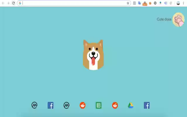Open the first Facebook shortcut
Screen dimensions: 187x117
(51, 105)
